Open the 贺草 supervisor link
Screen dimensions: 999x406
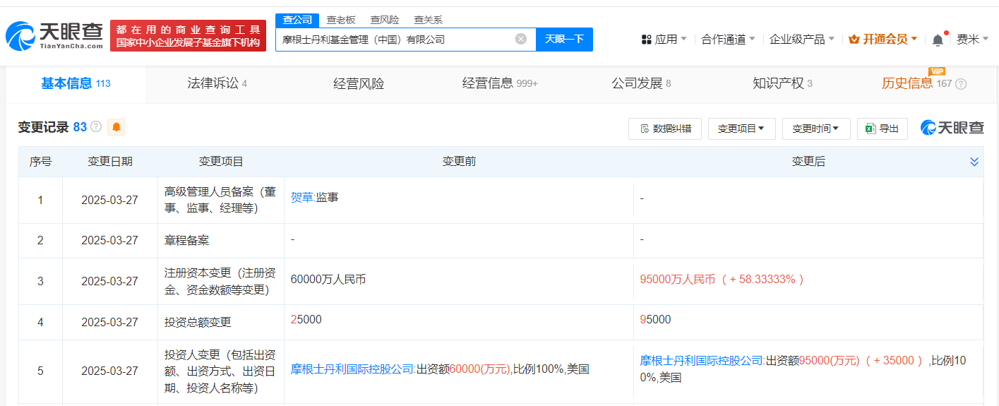pyautogui.click(x=301, y=198)
